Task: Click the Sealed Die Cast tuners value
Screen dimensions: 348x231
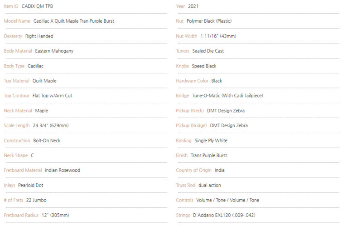Action: [x=208, y=51]
